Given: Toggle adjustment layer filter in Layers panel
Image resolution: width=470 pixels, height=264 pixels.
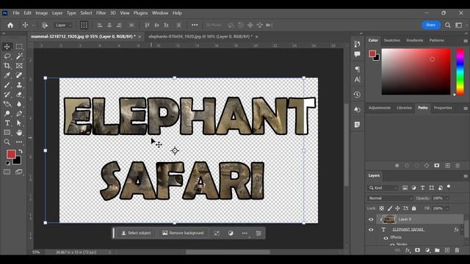Looking at the screenshot, I should point(413,188).
